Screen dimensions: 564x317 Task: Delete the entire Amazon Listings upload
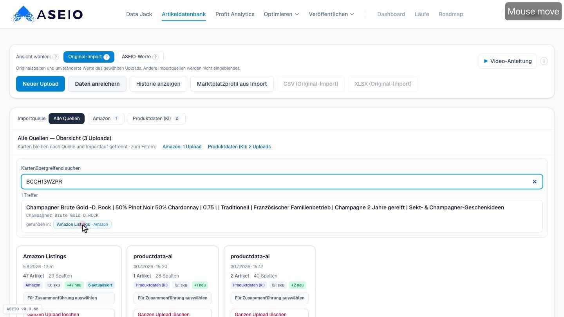click(69, 313)
